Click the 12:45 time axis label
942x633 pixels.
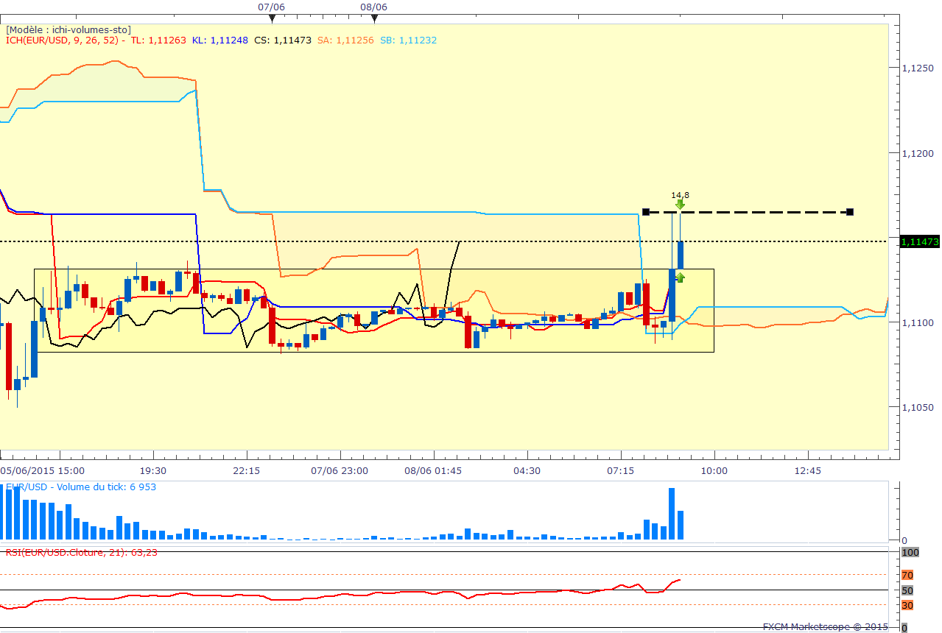click(x=808, y=470)
